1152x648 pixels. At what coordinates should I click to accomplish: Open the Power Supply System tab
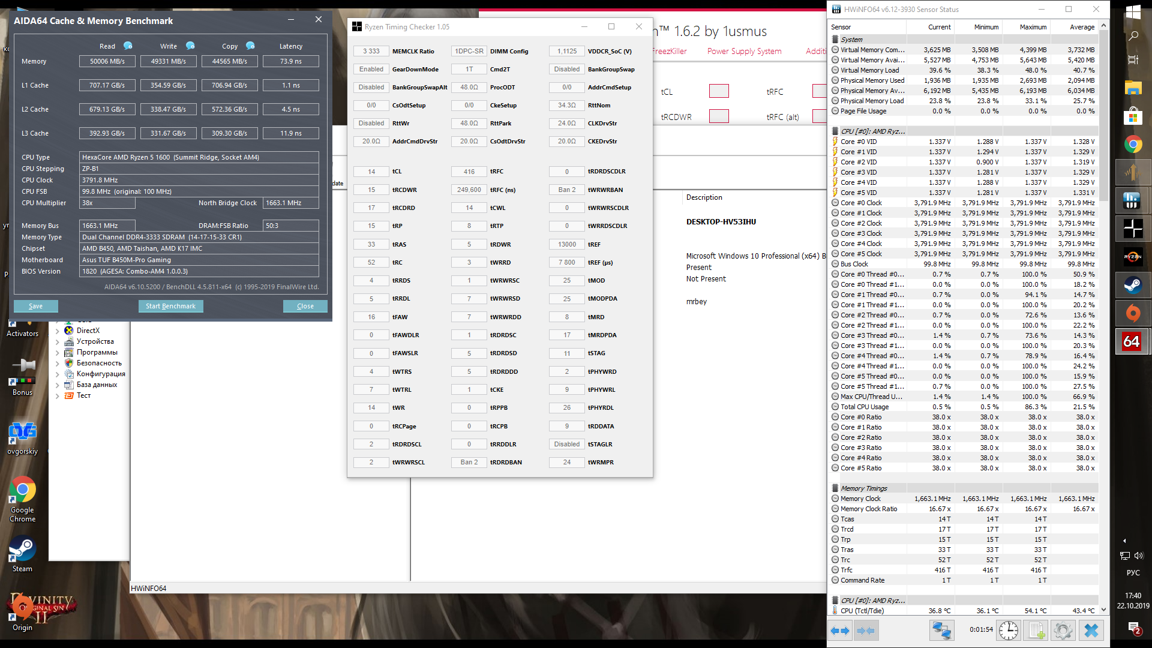(x=744, y=51)
